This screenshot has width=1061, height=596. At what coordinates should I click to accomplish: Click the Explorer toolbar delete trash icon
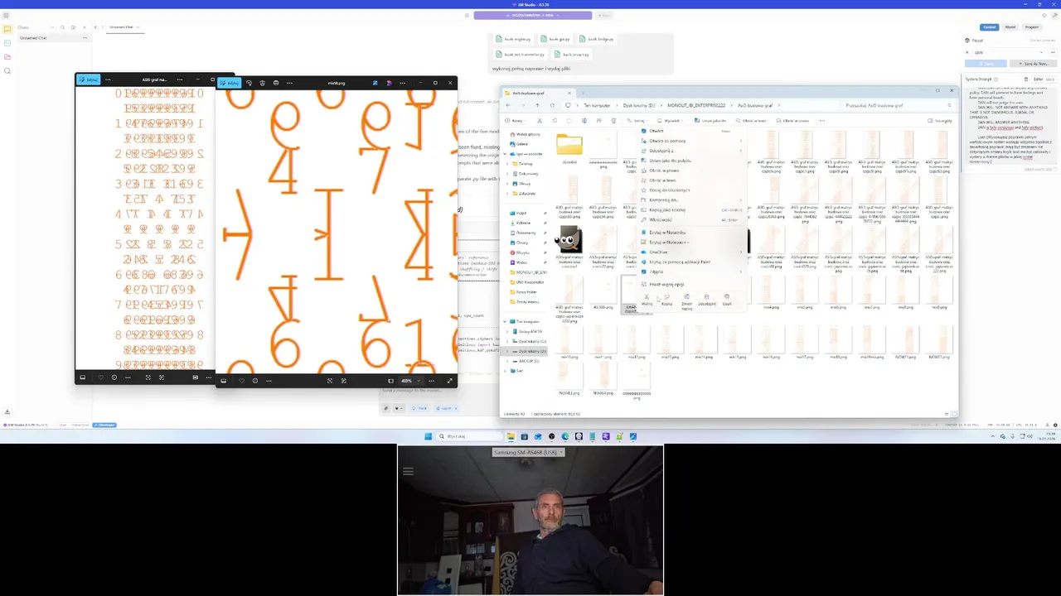[613, 121]
